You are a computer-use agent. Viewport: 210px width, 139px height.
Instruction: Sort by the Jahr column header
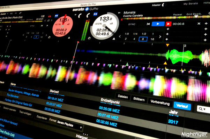[x=173, y=112]
